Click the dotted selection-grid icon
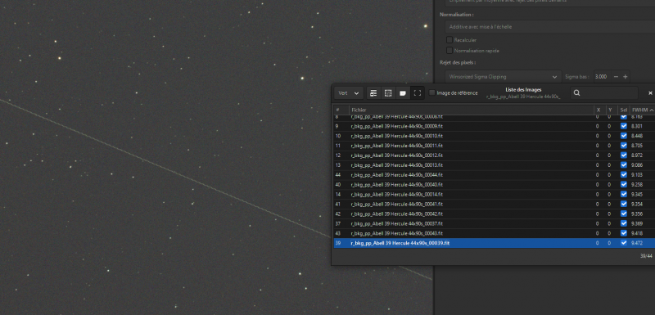Image resolution: width=655 pixels, height=315 pixels. pyautogui.click(x=388, y=93)
